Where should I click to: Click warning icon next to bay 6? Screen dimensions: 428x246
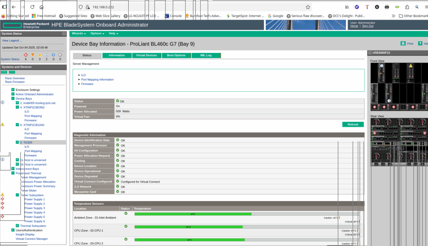[x=3, y=124]
